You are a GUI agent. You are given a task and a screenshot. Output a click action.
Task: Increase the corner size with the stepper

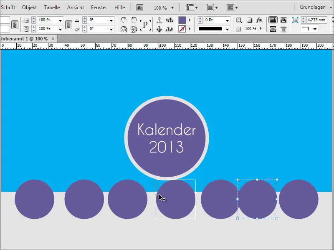point(304,18)
